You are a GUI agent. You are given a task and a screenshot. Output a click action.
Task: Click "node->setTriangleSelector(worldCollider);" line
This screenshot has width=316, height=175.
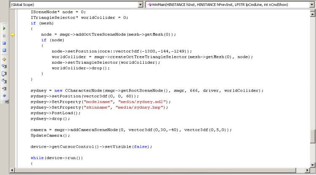pyautogui.click(x=106, y=63)
